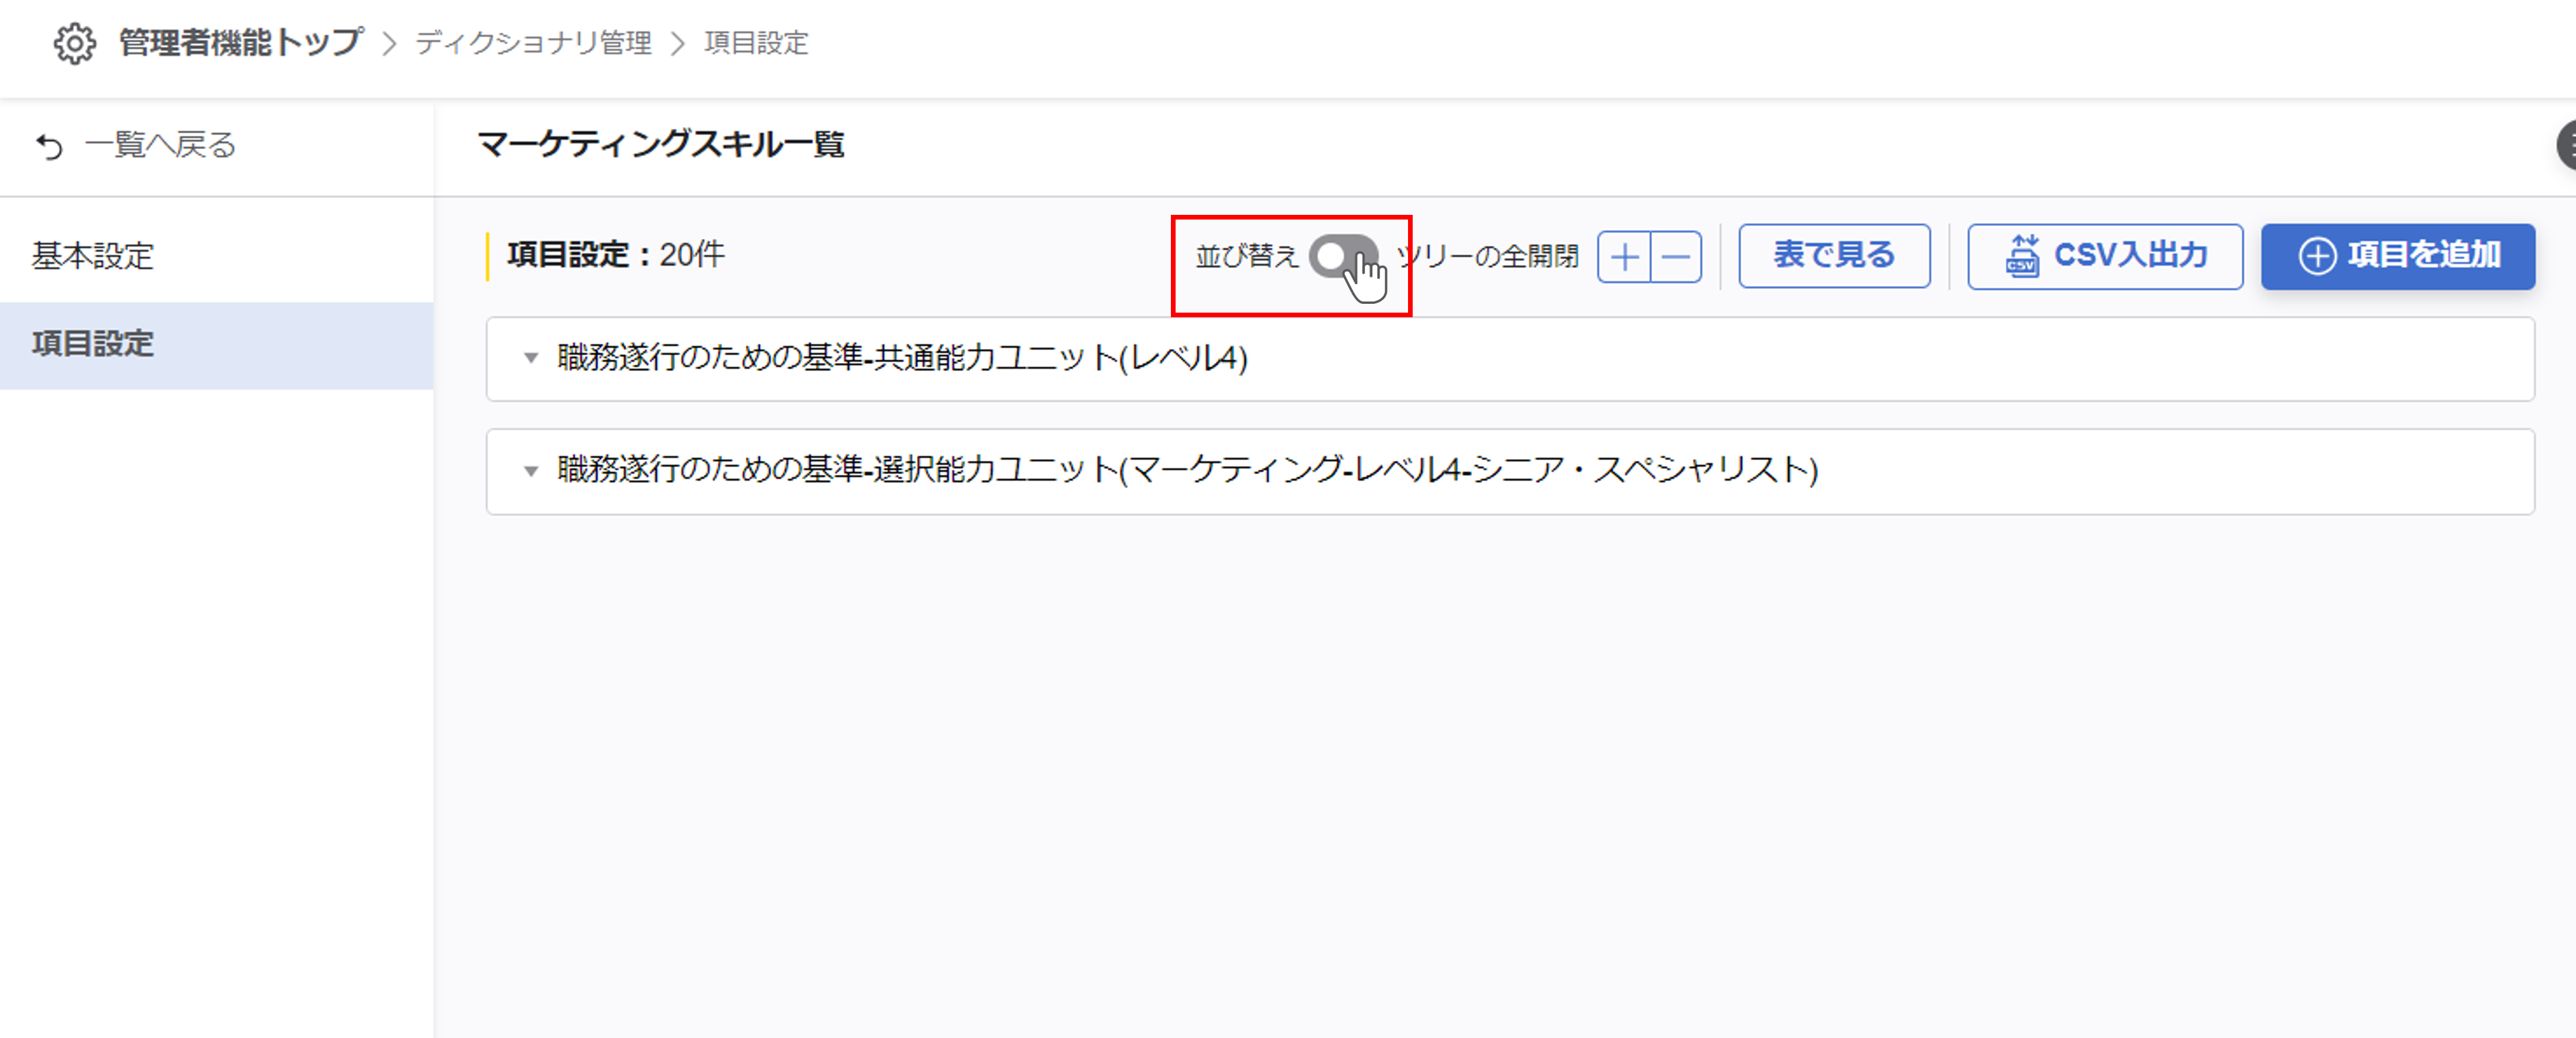Click the dark circular icon at right edge
This screenshot has width=2576, height=1038.
click(x=2566, y=145)
